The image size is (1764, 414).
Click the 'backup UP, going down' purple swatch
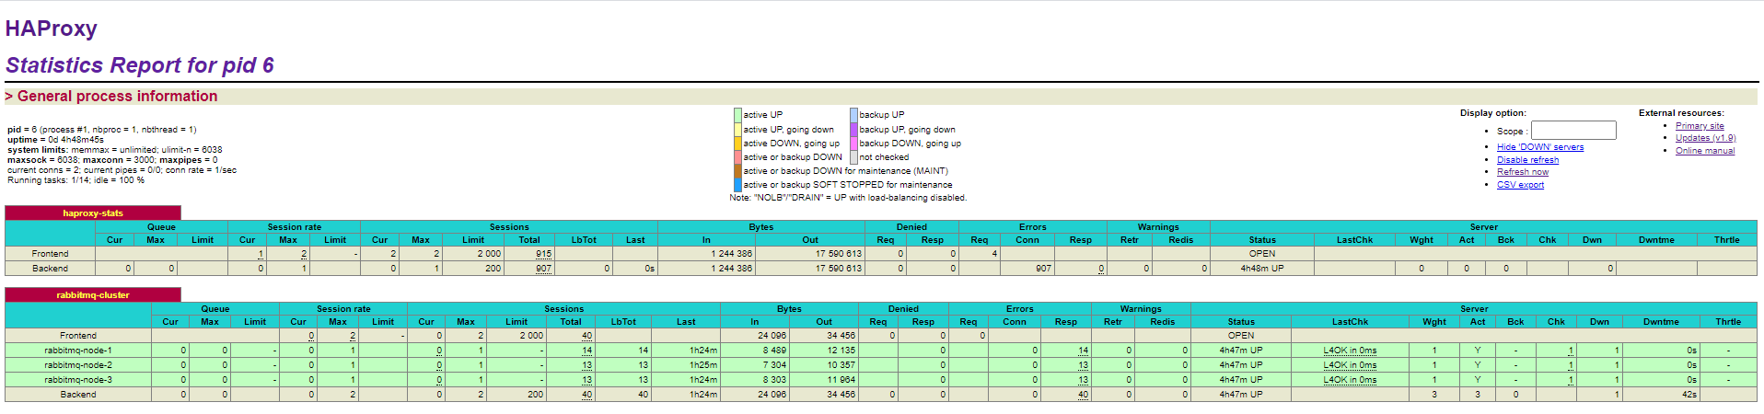(853, 130)
